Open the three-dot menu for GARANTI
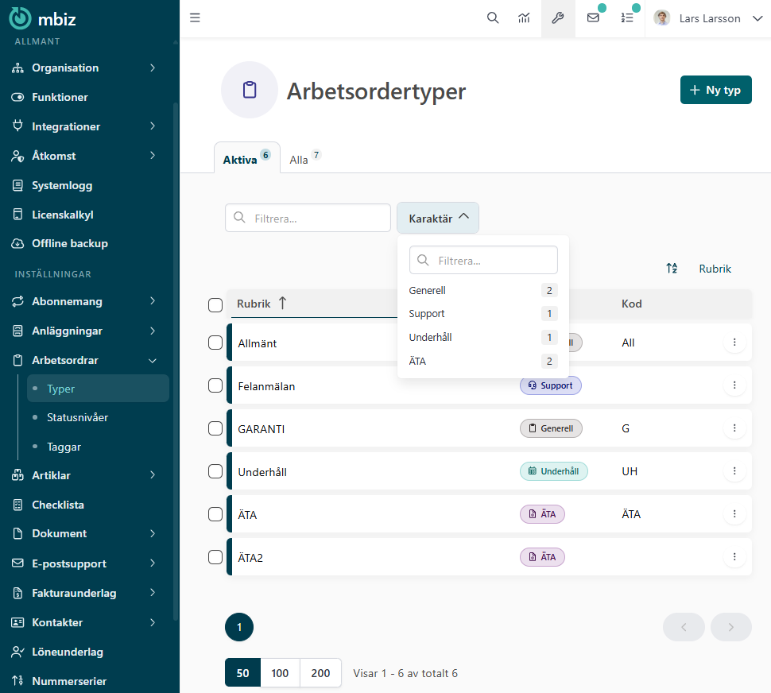 pos(734,428)
